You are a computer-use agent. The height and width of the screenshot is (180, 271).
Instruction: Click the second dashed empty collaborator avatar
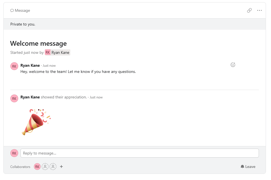[x=53, y=166]
